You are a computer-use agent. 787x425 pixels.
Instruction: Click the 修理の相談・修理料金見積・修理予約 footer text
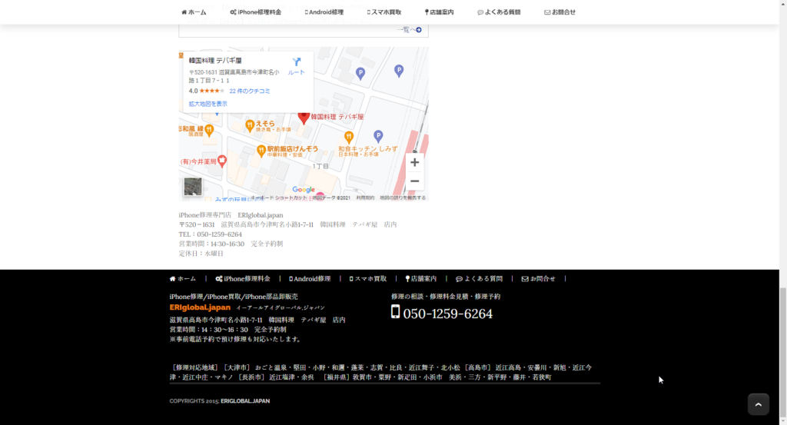[446, 297]
